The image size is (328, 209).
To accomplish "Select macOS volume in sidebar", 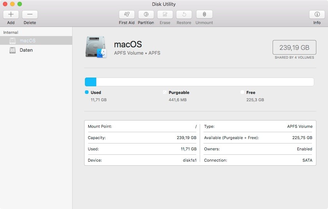I will click(x=36, y=40).
